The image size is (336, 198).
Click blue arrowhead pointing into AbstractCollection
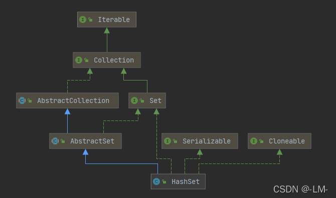(x=68, y=111)
